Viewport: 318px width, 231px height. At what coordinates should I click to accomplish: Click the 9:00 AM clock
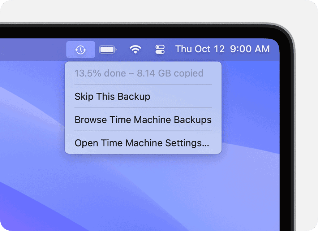click(x=250, y=49)
